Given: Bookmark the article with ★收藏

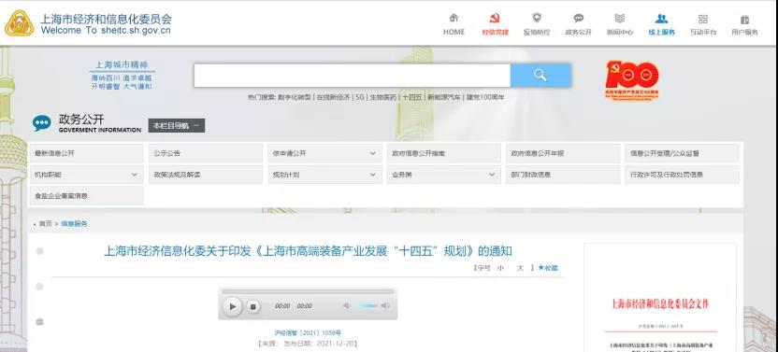Looking at the screenshot, I should click(x=548, y=268).
